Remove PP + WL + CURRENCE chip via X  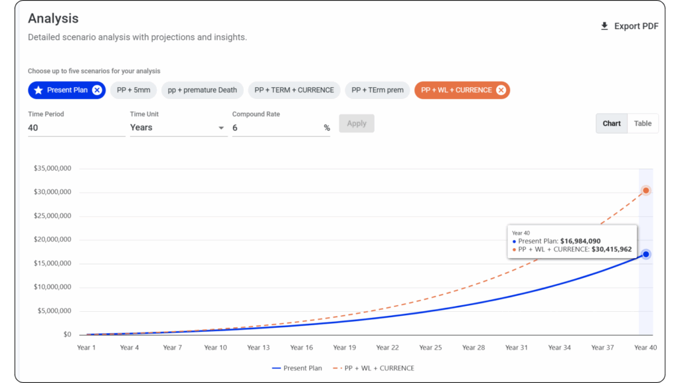click(501, 90)
